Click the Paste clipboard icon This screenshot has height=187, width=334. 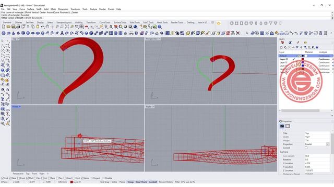[x=38, y=26]
